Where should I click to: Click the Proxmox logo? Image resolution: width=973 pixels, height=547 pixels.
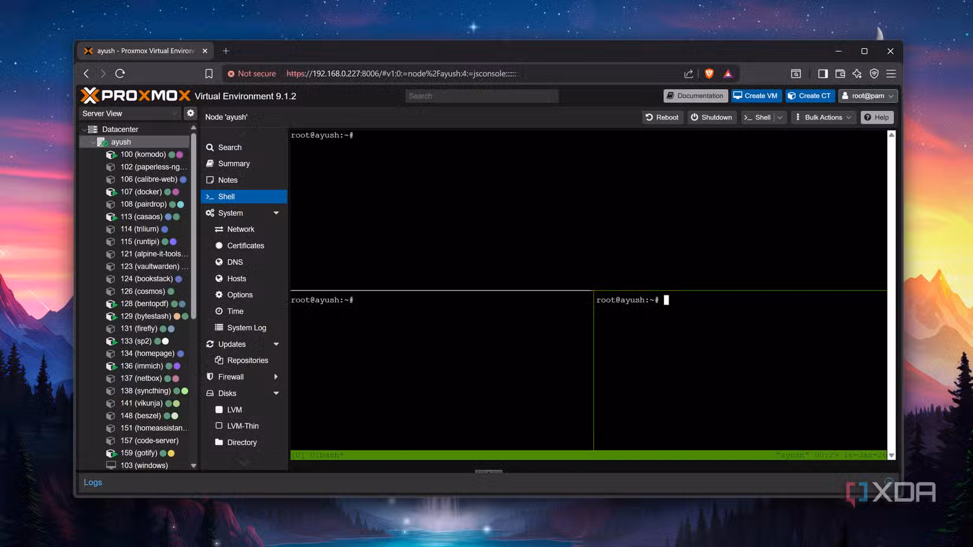pyautogui.click(x=136, y=95)
